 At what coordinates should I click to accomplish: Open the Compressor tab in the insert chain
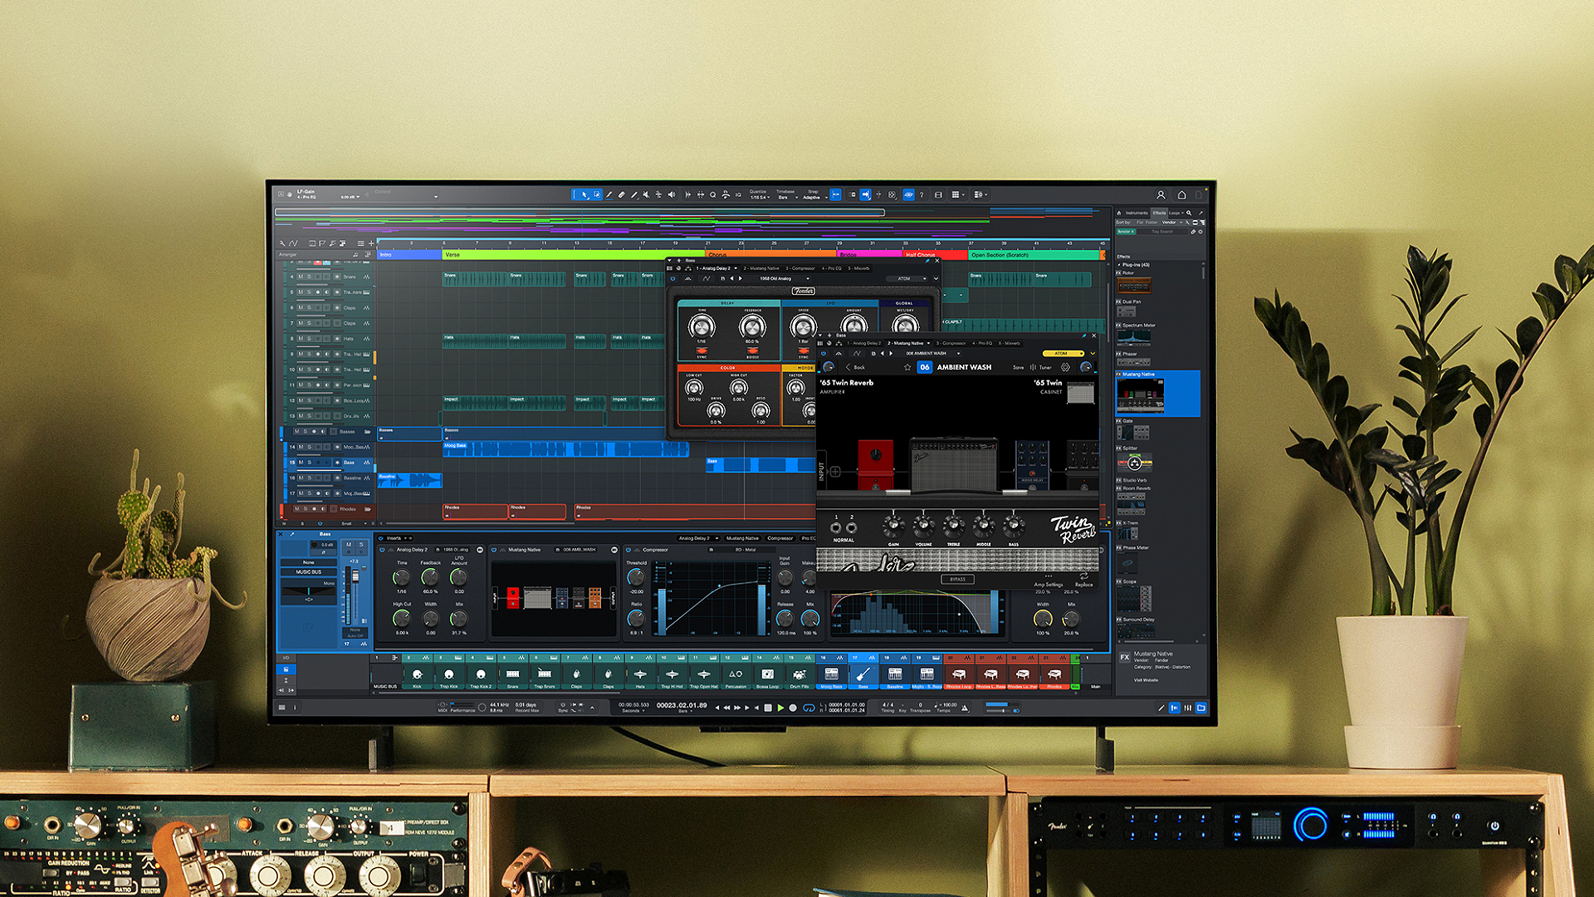pos(780,538)
